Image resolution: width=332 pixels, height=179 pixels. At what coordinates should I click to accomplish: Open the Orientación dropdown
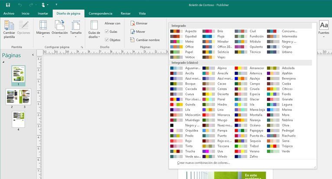point(59,29)
